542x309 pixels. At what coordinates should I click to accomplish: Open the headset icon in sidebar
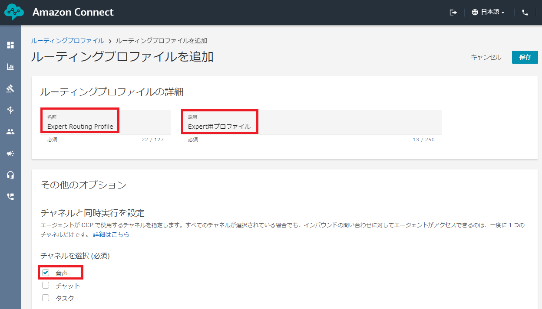(x=10, y=175)
